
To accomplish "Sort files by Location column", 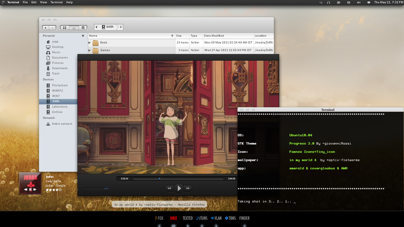I will [264, 36].
